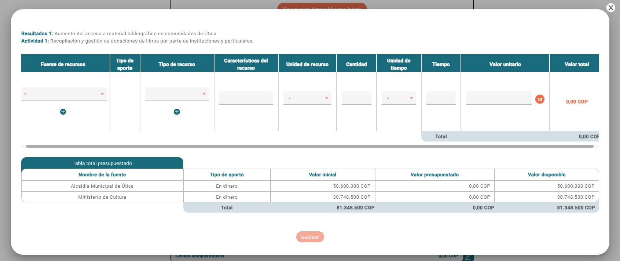Open the Fuente de recursos dropdown
This screenshot has width=620, height=261.
pyautogui.click(x=64, y=94)
